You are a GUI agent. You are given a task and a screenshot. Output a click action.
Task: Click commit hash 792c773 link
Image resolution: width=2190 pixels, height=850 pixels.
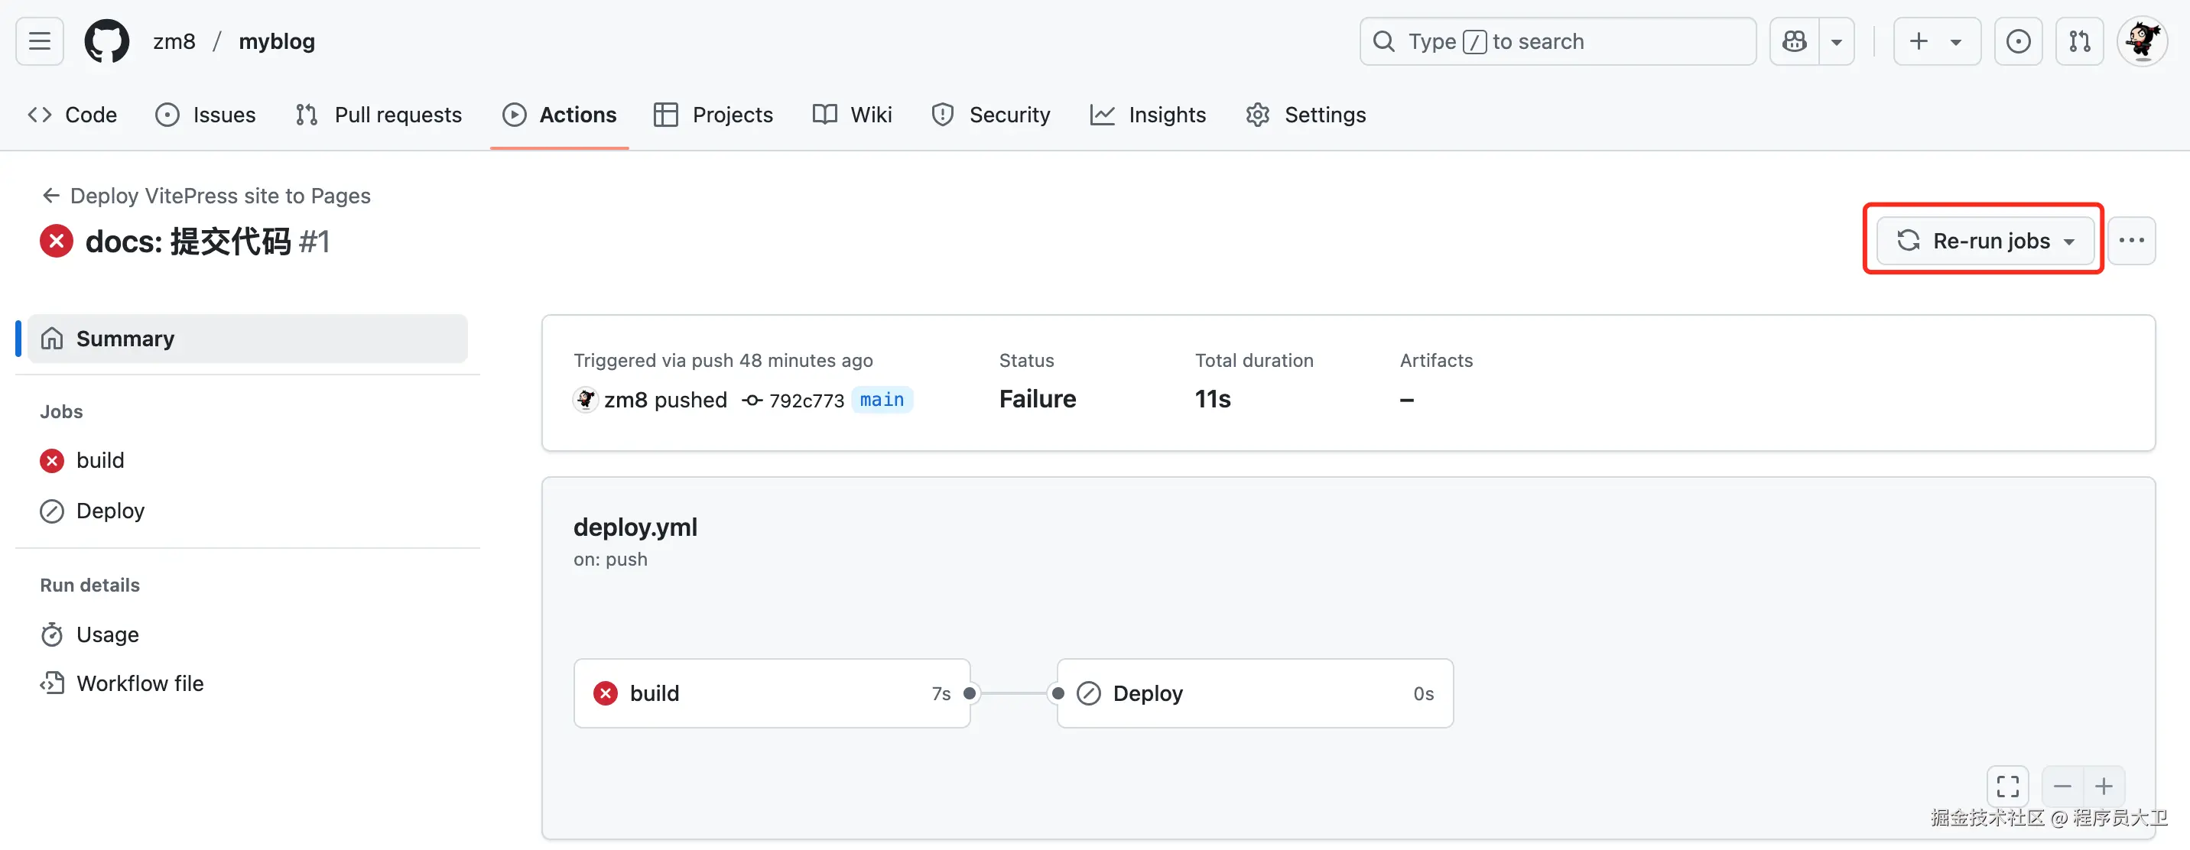click(x=805, y=401)
